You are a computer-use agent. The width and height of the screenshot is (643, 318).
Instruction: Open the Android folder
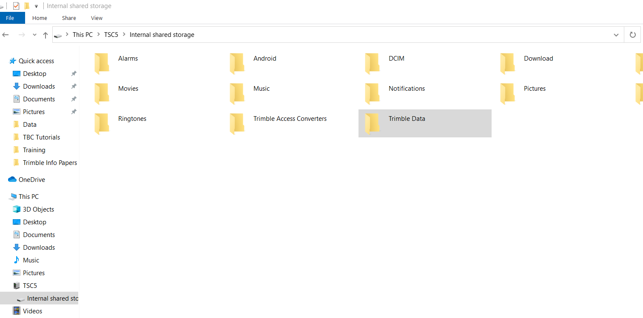click(x=265, y=59)
